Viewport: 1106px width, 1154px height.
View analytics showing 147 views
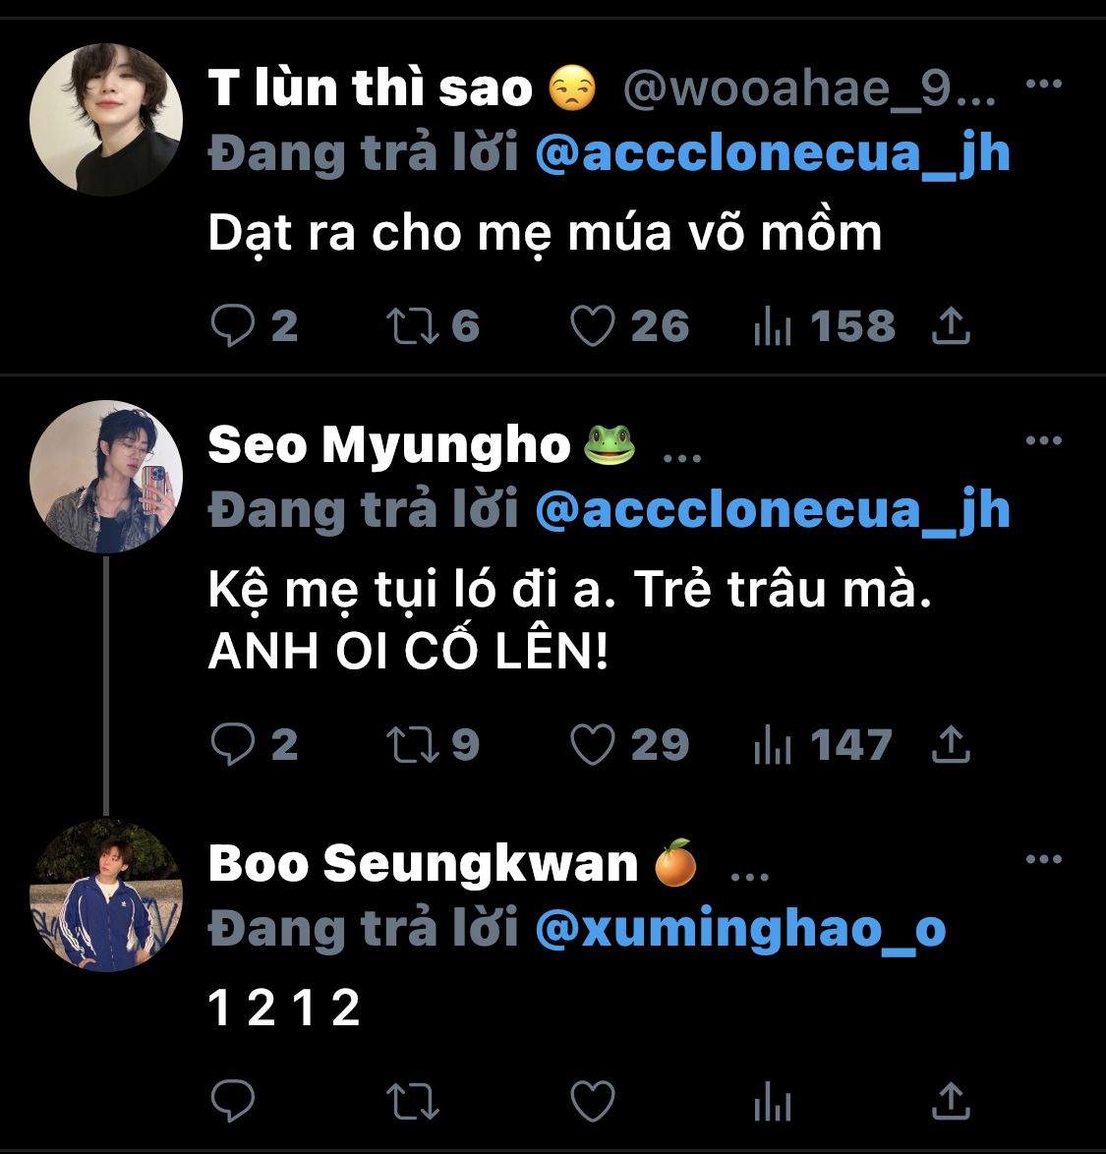tap(773, 745)
